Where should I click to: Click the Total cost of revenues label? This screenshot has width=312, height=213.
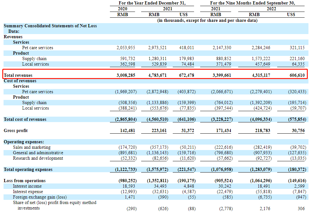[x=25, y=120]
